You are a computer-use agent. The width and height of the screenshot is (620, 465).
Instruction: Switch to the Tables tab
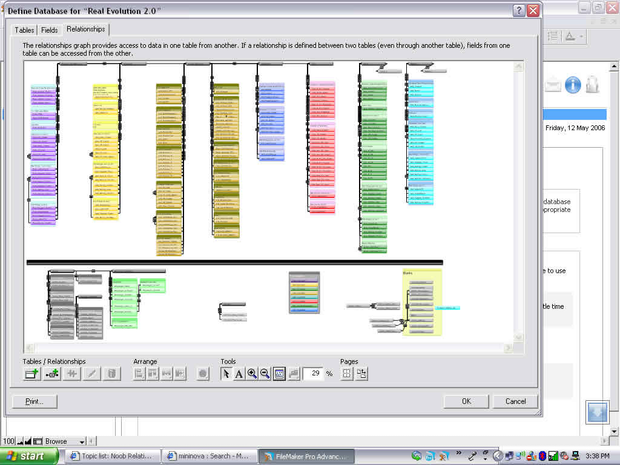[x=24, y=30]
